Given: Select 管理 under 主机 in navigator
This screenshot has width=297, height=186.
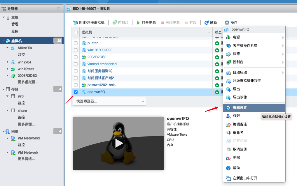Looking at the screenshot, I should coord(15,24).
